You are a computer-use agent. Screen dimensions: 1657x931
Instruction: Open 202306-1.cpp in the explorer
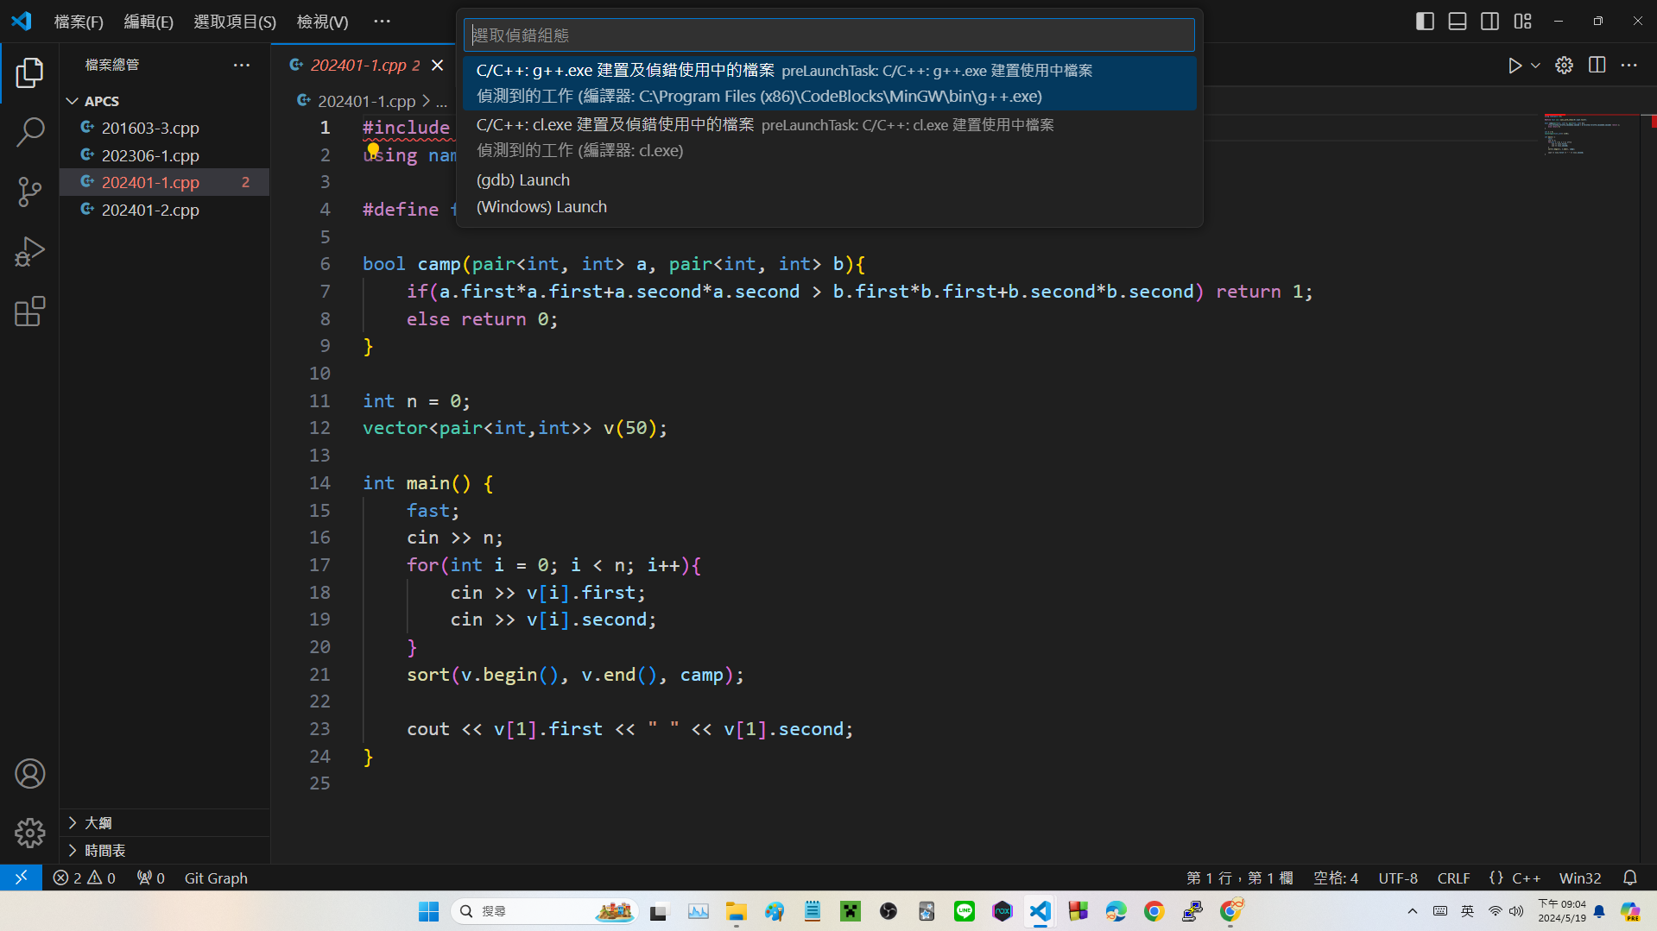pyautogui.click(x=150, y=155)
